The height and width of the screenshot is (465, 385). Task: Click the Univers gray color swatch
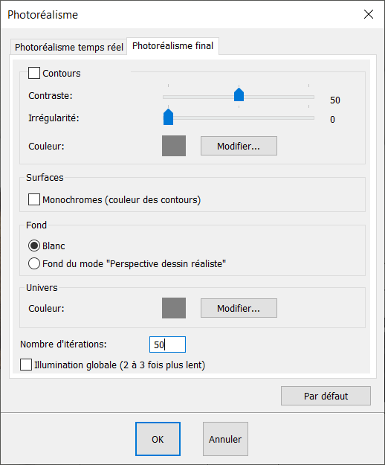pos(174,308)
